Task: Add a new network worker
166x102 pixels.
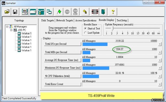Action: pos(41,12)
